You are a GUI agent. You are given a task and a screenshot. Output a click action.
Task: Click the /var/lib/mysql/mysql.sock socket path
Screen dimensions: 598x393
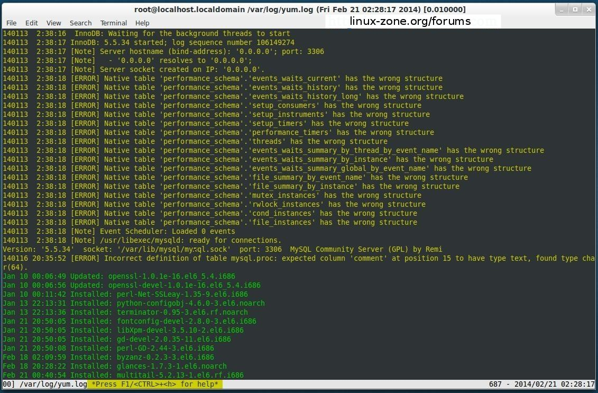click(x=173, y=249)
